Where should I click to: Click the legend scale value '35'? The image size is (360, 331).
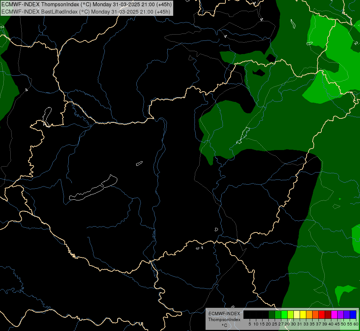coord(312,324)
